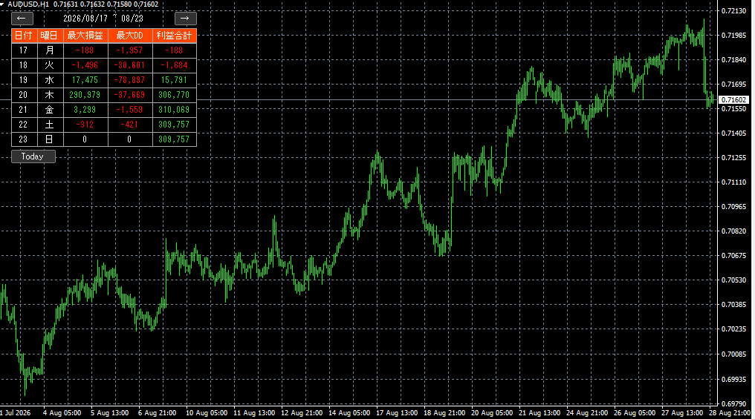Click the 2026/08/17 ~ 08/23 date range label
755x419 pixels.
(x=103, y=19)
